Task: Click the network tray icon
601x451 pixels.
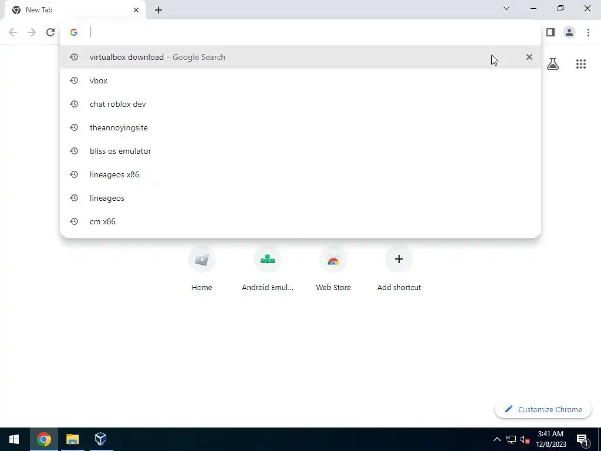Action: click(511, 439)
